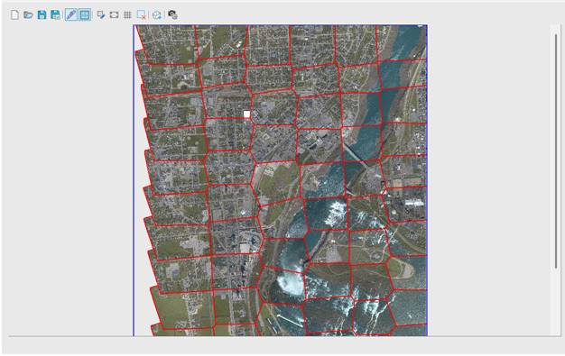
Task: Toggle the highlighted square view tool
Action: 85,14
